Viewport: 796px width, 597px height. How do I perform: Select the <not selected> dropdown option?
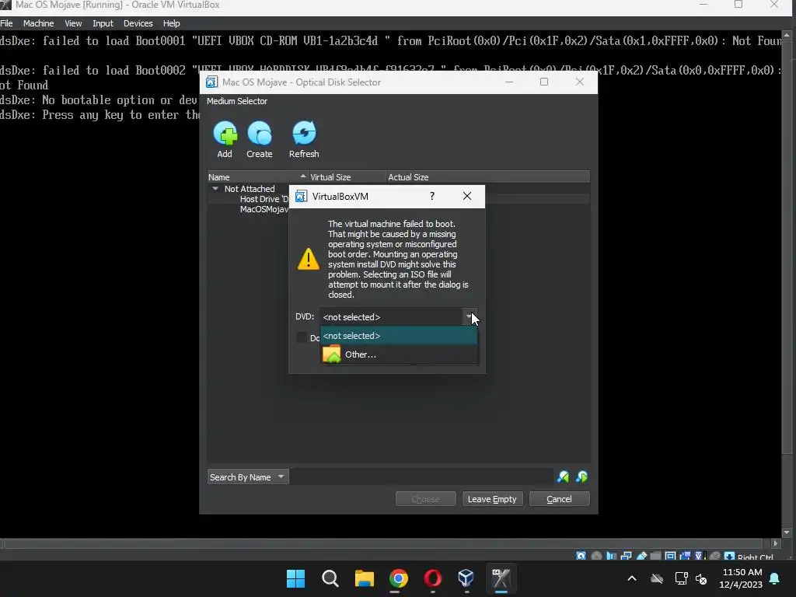(399, 336)
